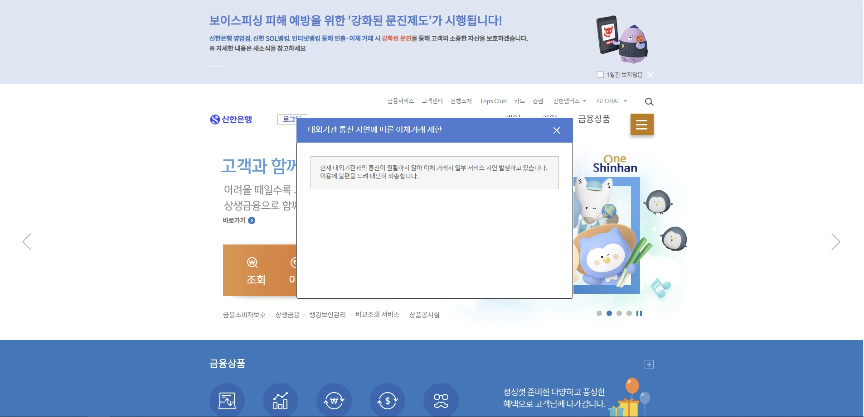Image resolution: width=864 pixels, height=417 pixels.
Task: Check the '1일간 보지않음' box
Action: (x=600, y=75)
